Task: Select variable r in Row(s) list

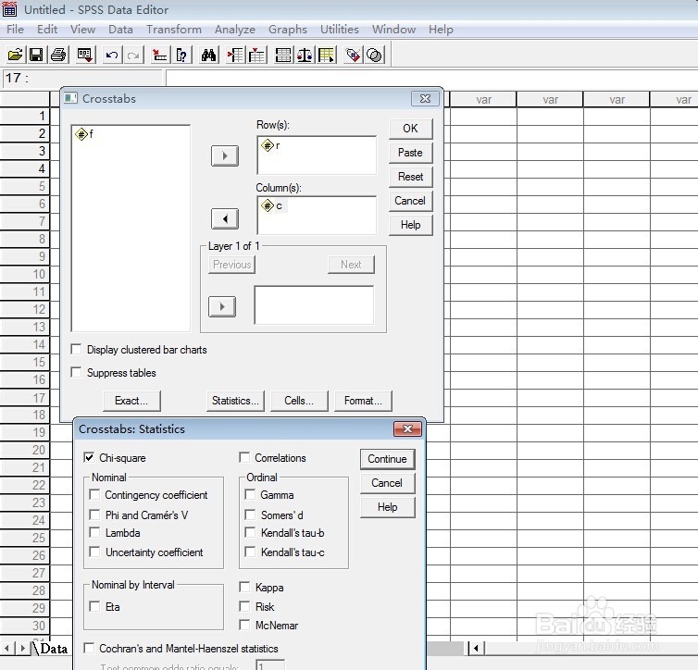Action: tap(270, 145)
